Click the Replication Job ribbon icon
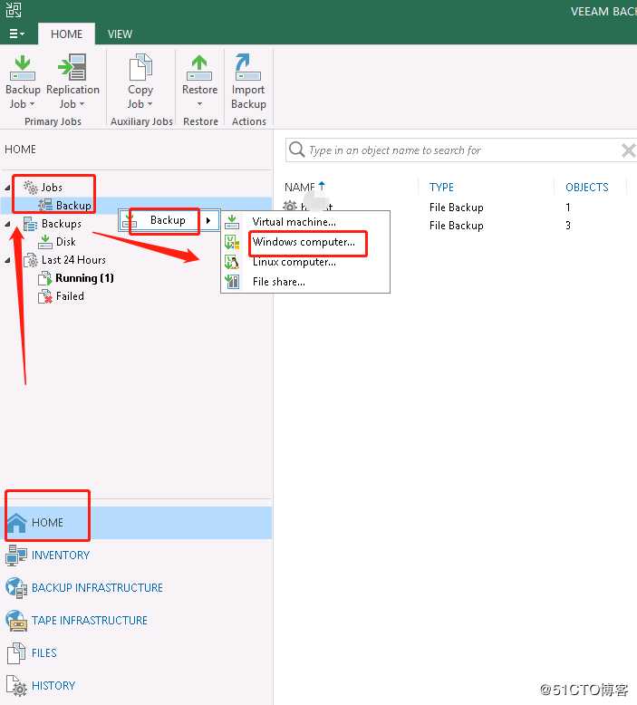Image resolution: width=637 pixels, height=705 pixels. pyautogui.click(x=72, y=67)
